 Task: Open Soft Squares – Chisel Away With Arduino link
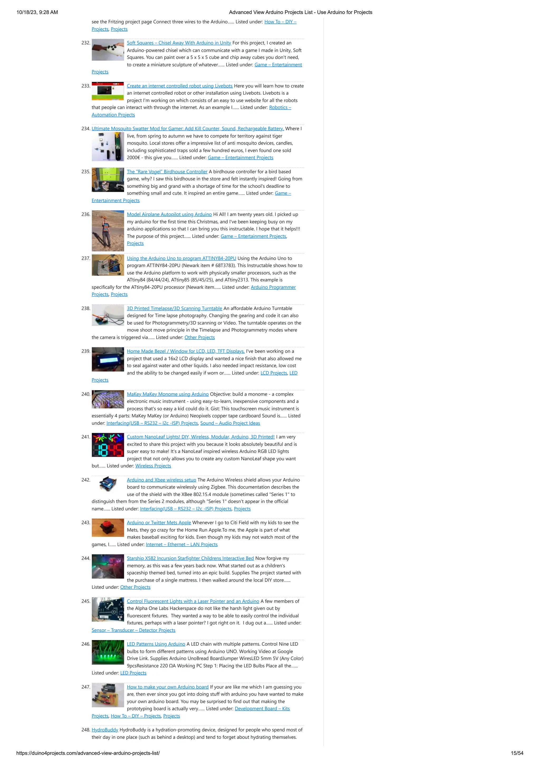tap(179, 43)
